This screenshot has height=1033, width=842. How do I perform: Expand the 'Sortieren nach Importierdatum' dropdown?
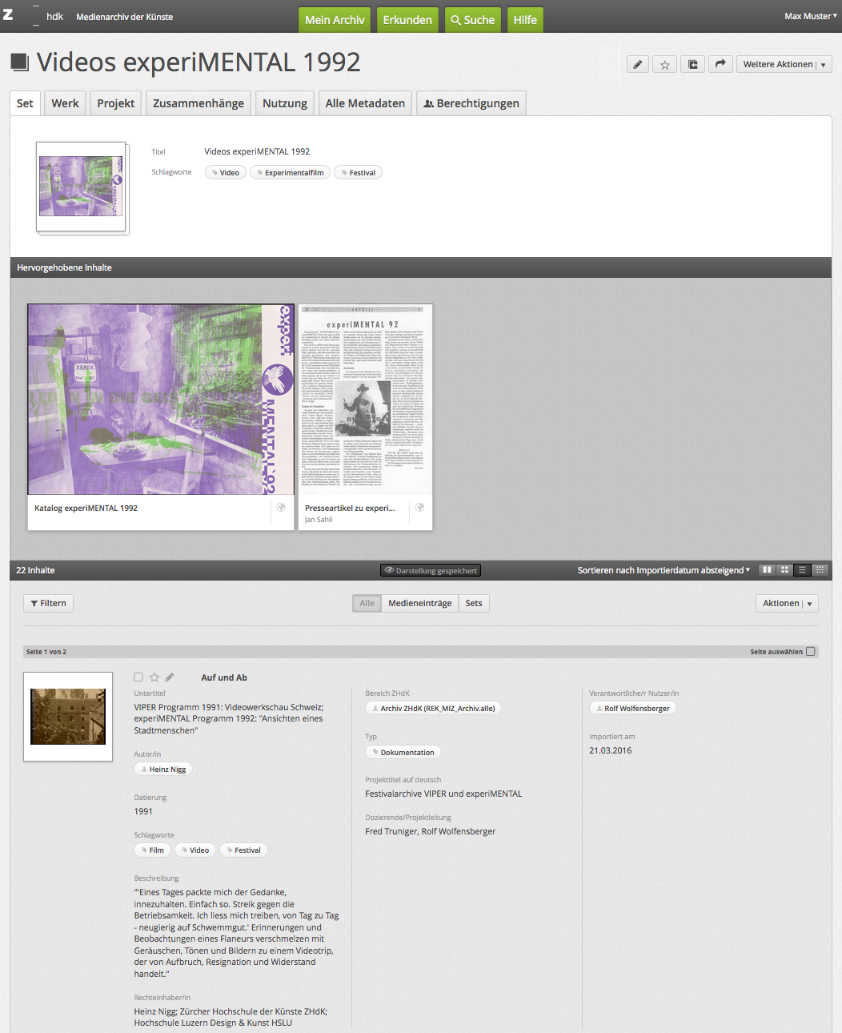coord(664,570)
